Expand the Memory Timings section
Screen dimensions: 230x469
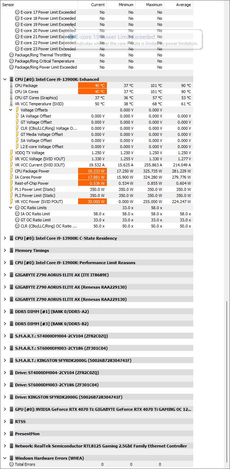(x=5, y=250)
